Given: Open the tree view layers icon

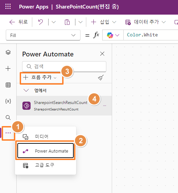Looking at the screenshot, I should point(8,52).
